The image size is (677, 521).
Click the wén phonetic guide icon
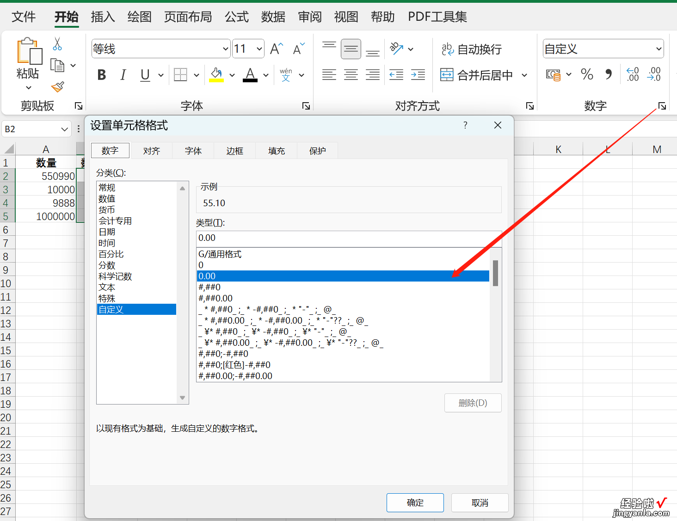pyautogui.click(x=286, y=75)
